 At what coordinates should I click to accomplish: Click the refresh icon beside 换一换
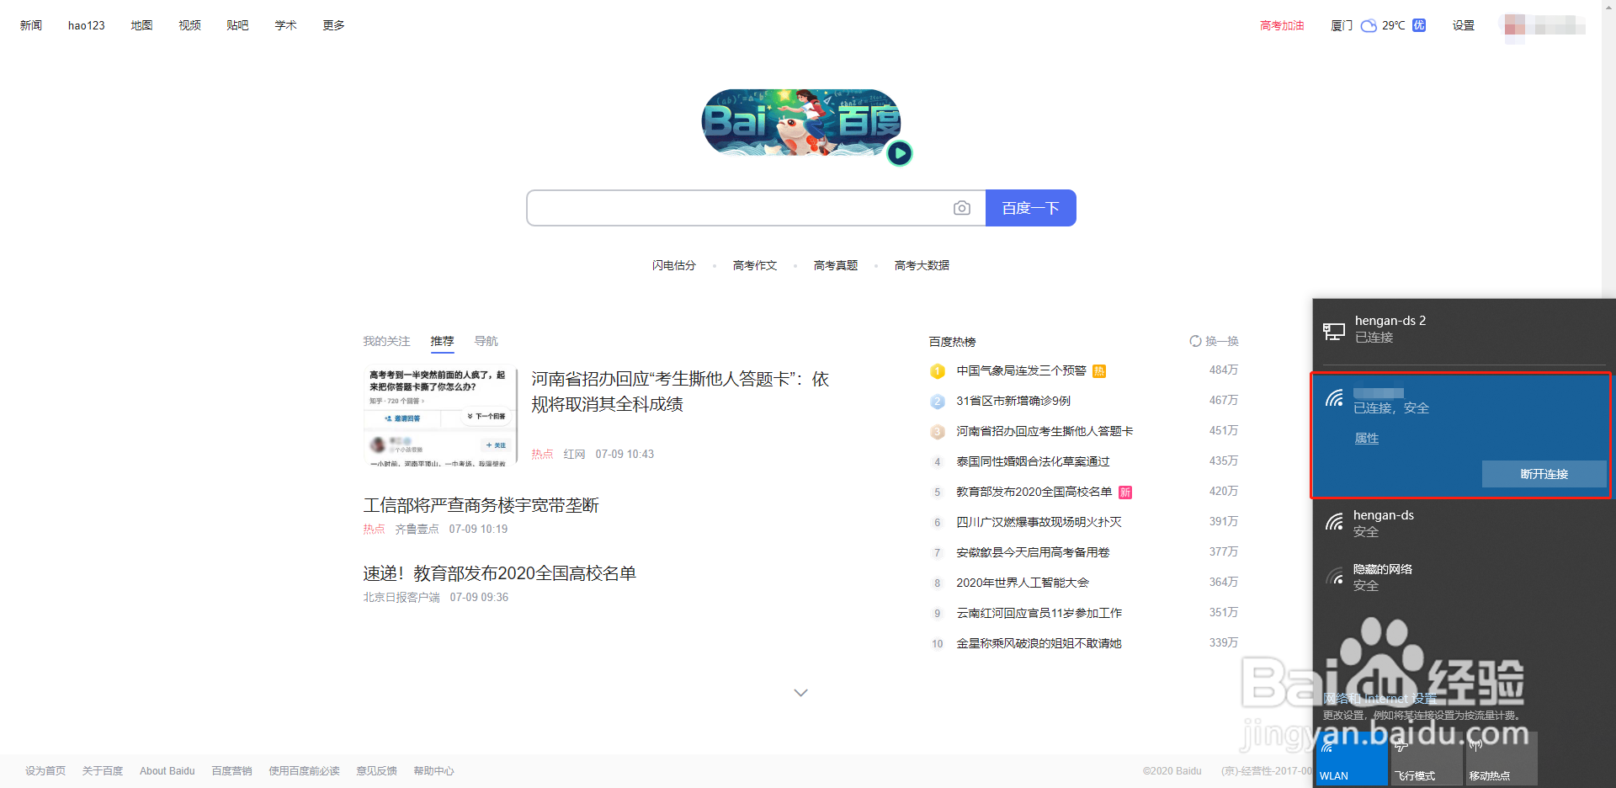(x=1195, y=341)
